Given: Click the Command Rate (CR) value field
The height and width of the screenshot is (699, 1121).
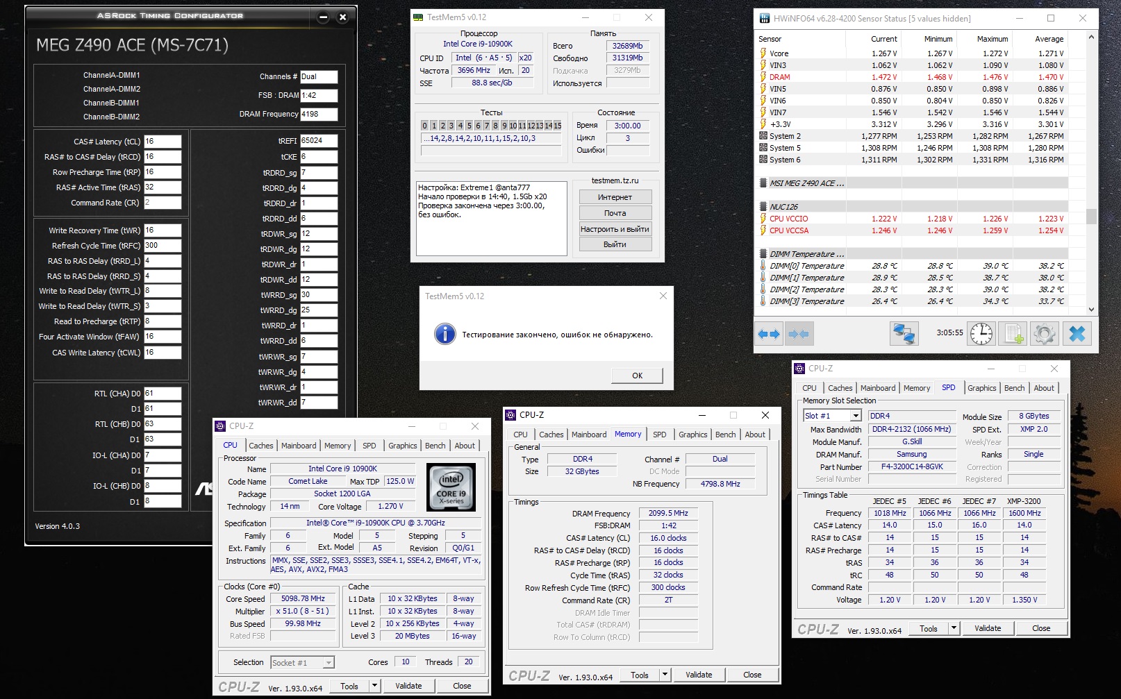Looking at the screenshot, I should (163, 203).
